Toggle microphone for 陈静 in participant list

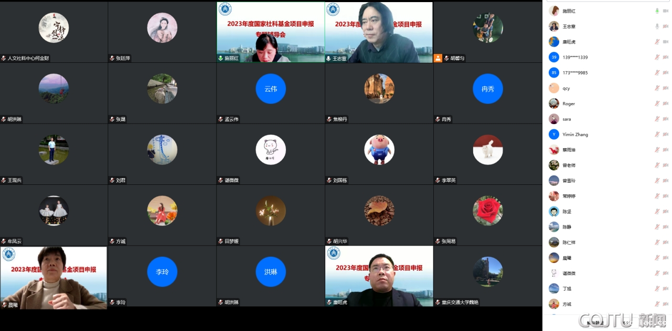click(x=657, y=227)
